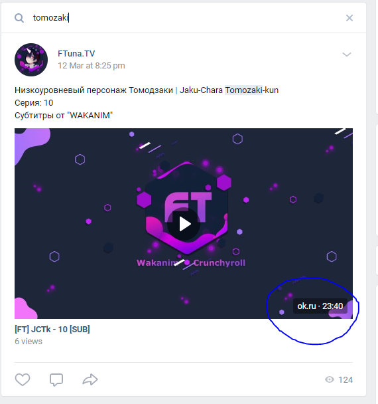Clear the search query with X
The height and width of the screenshot is (404, 378).
coord(349,18)
